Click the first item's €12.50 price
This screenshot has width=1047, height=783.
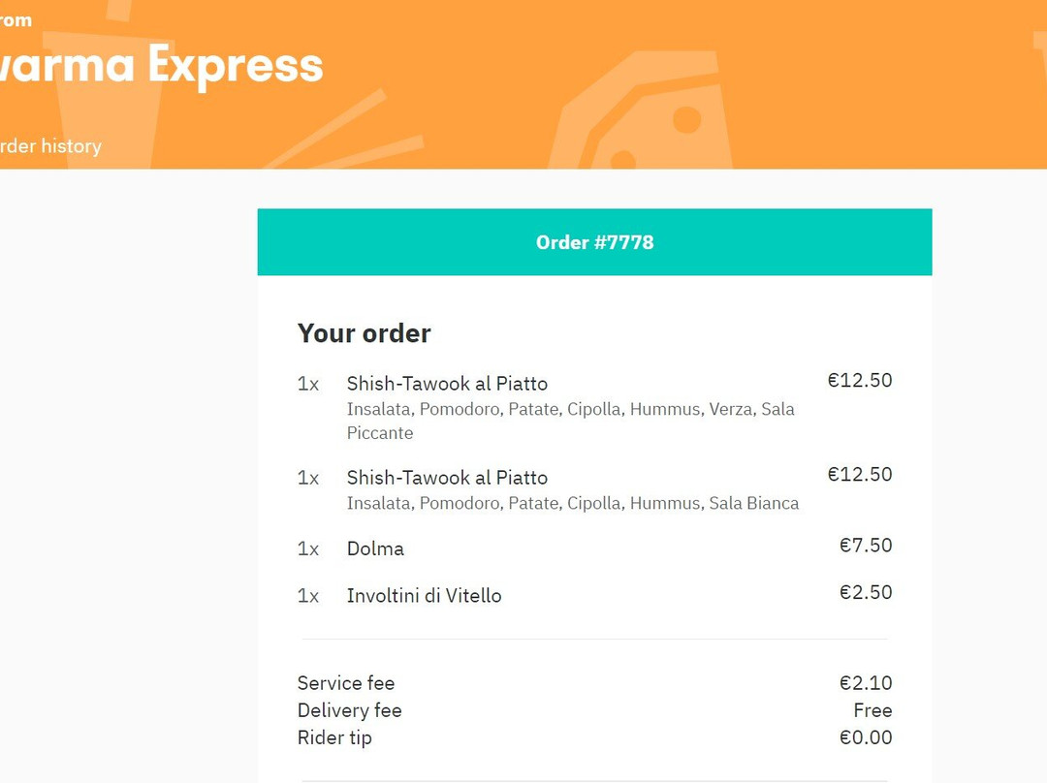(x=859, y=380)
